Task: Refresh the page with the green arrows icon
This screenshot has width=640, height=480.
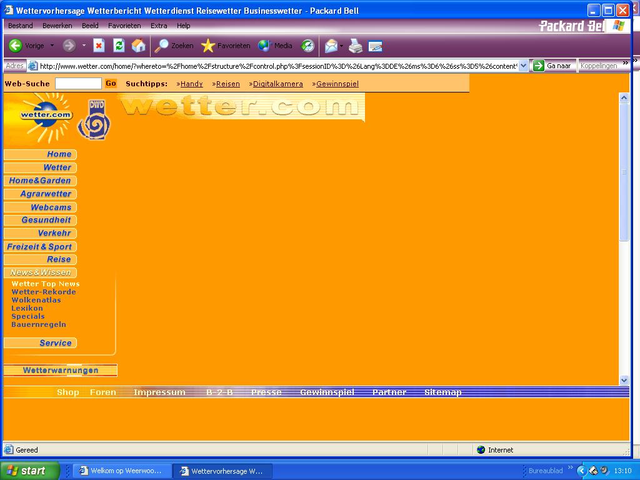Action: tap(119, 46)
